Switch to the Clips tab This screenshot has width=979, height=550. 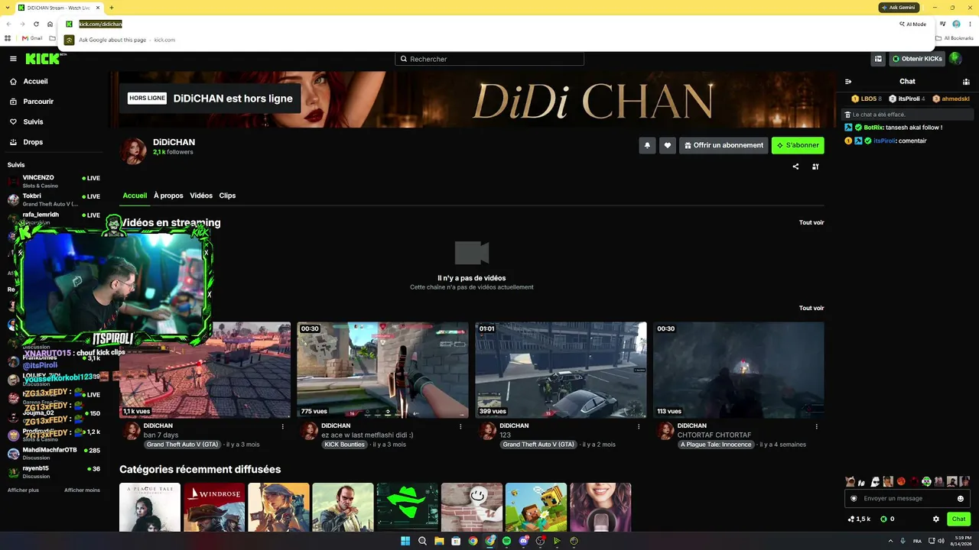pyautogui.click(x=227, y=196)
